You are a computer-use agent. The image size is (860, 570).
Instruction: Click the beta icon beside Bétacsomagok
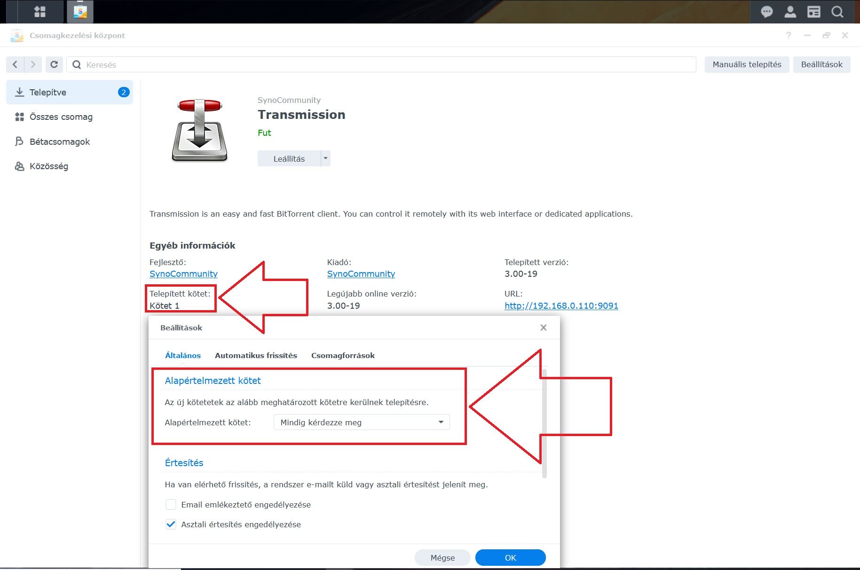(19, 141)
